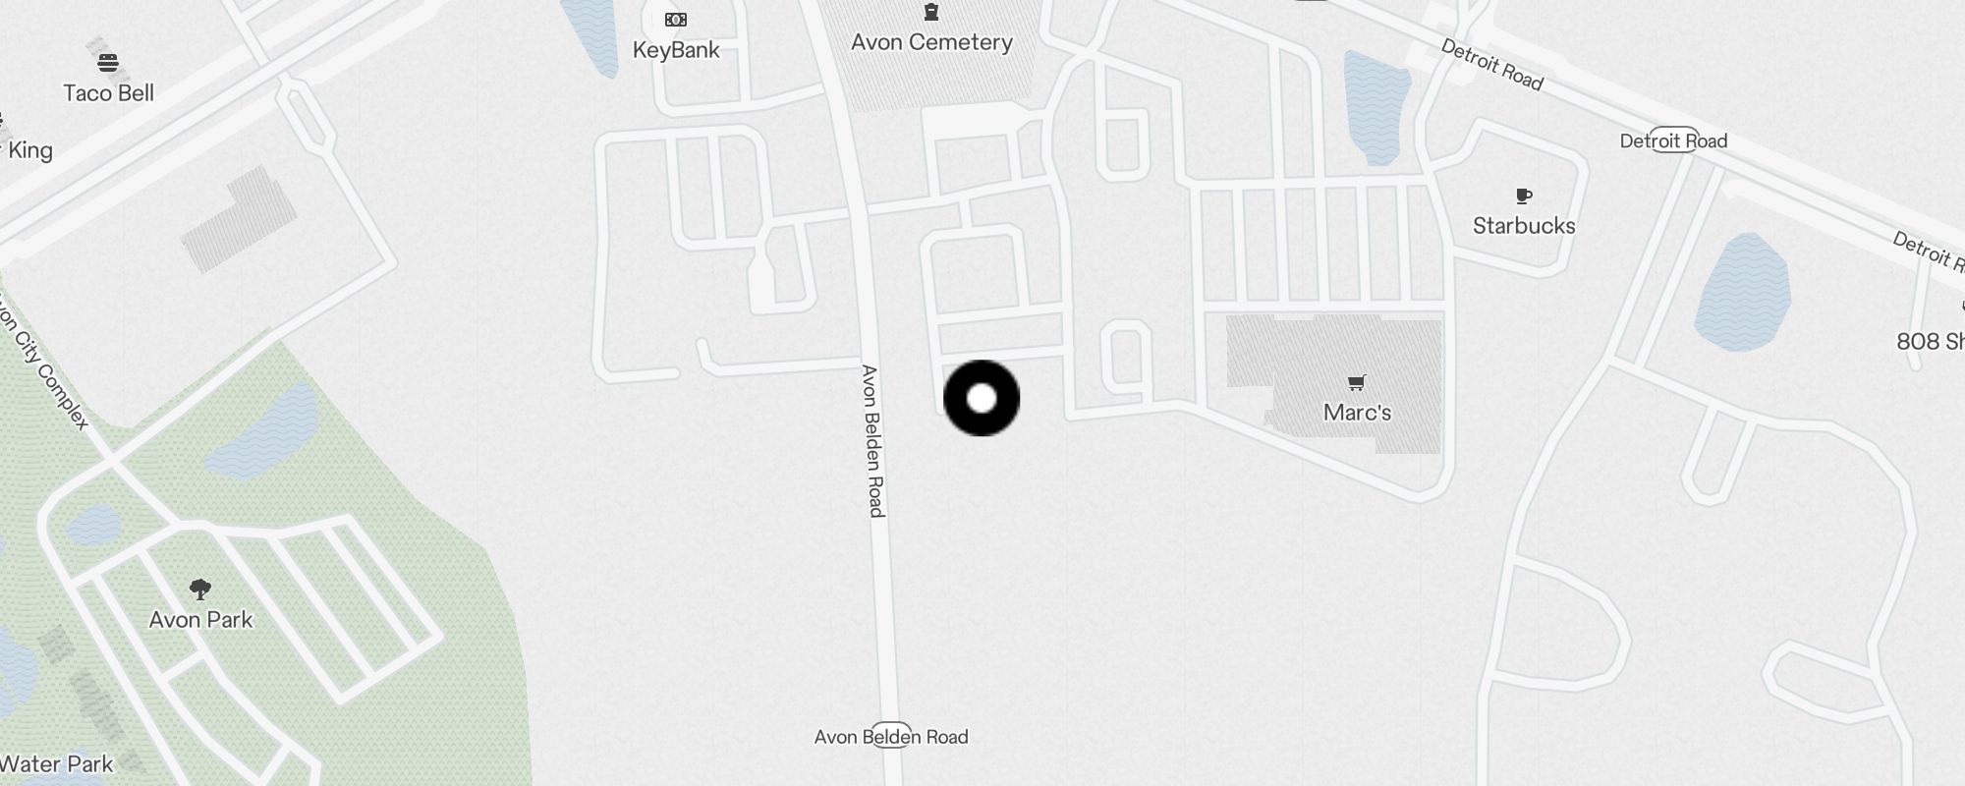Open the Marc's store label

coord(1357,413)
